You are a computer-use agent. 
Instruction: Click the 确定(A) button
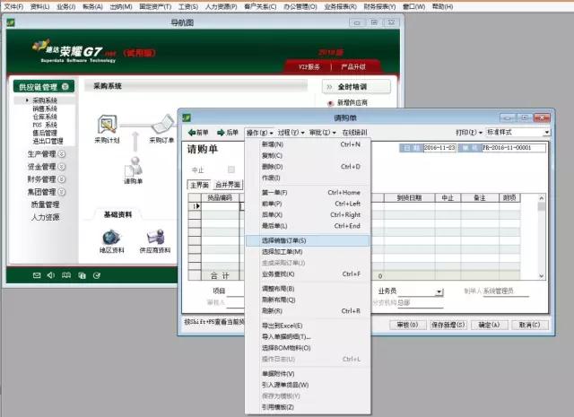point(489,325)
